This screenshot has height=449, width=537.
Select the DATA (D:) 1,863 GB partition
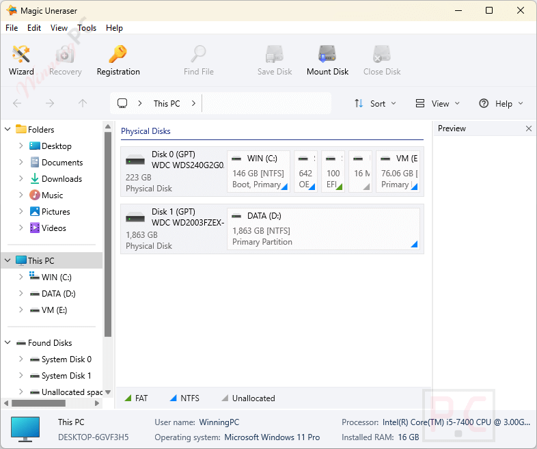point(323,229)
